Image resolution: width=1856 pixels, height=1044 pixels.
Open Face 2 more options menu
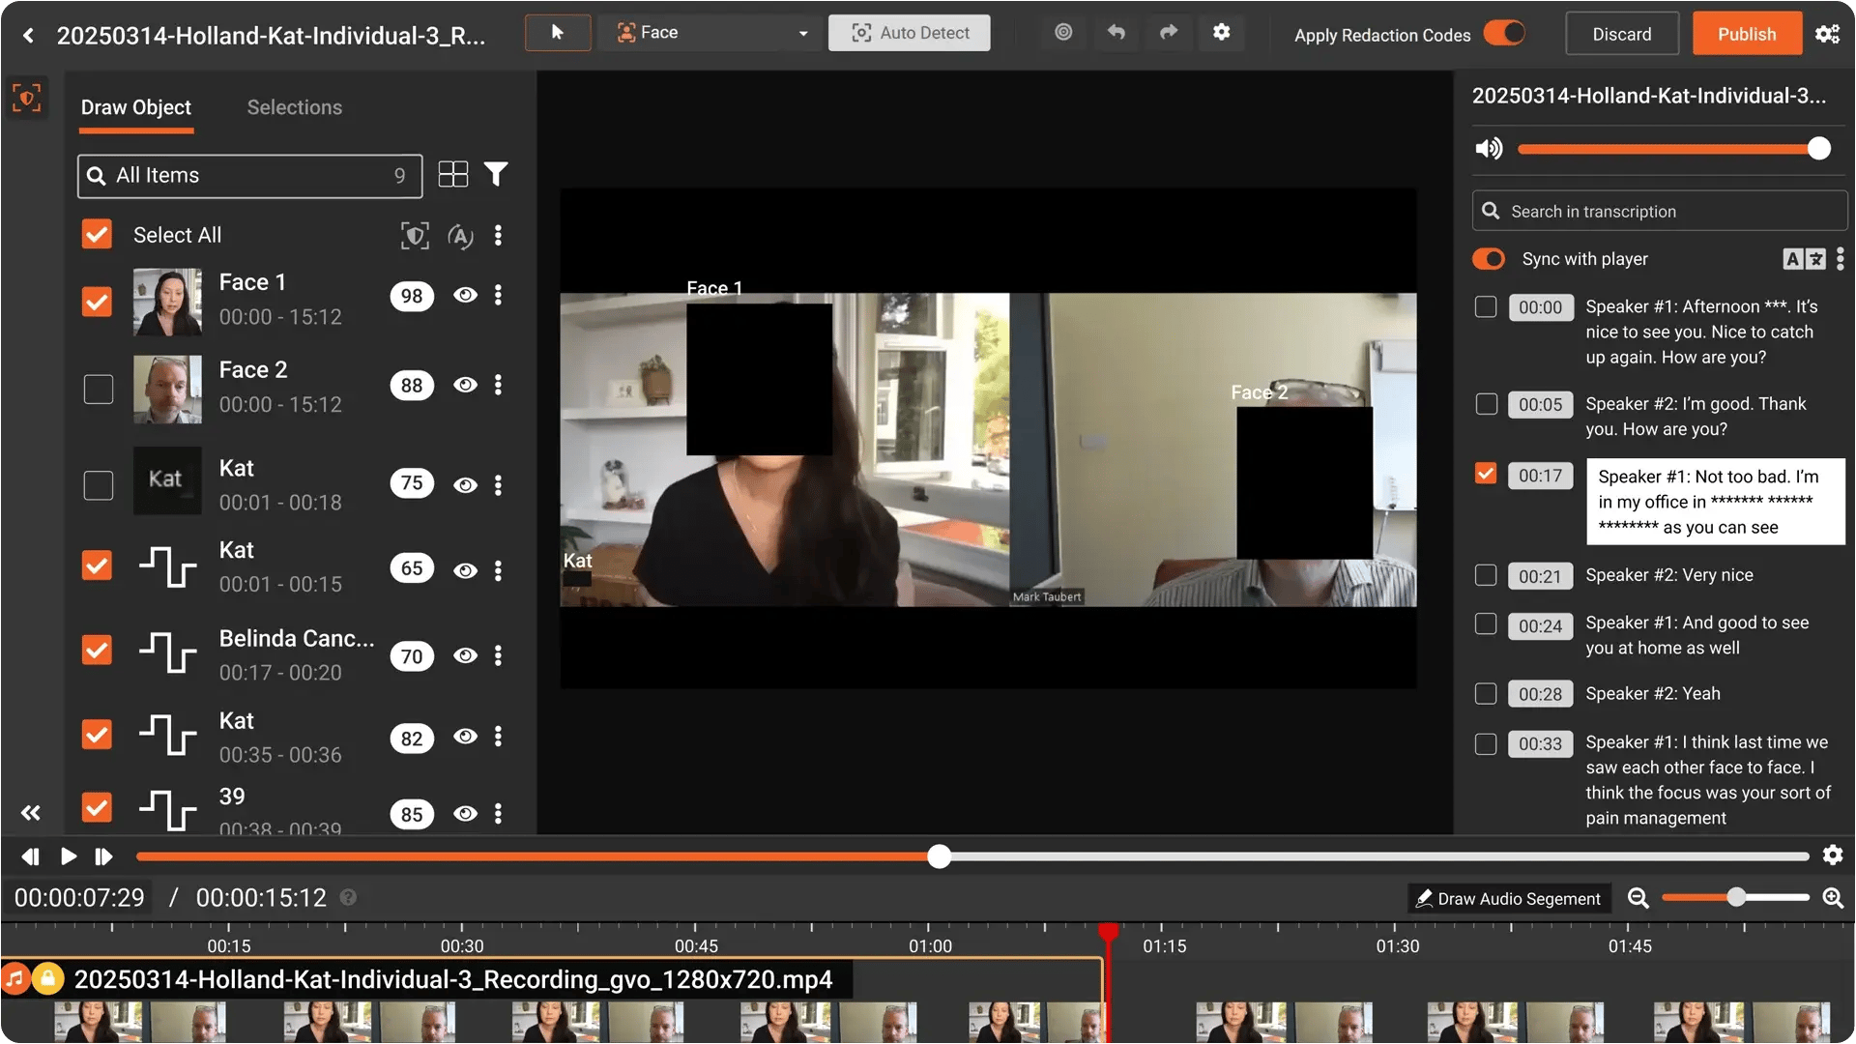pyautogui.click(x=498, y=385)
